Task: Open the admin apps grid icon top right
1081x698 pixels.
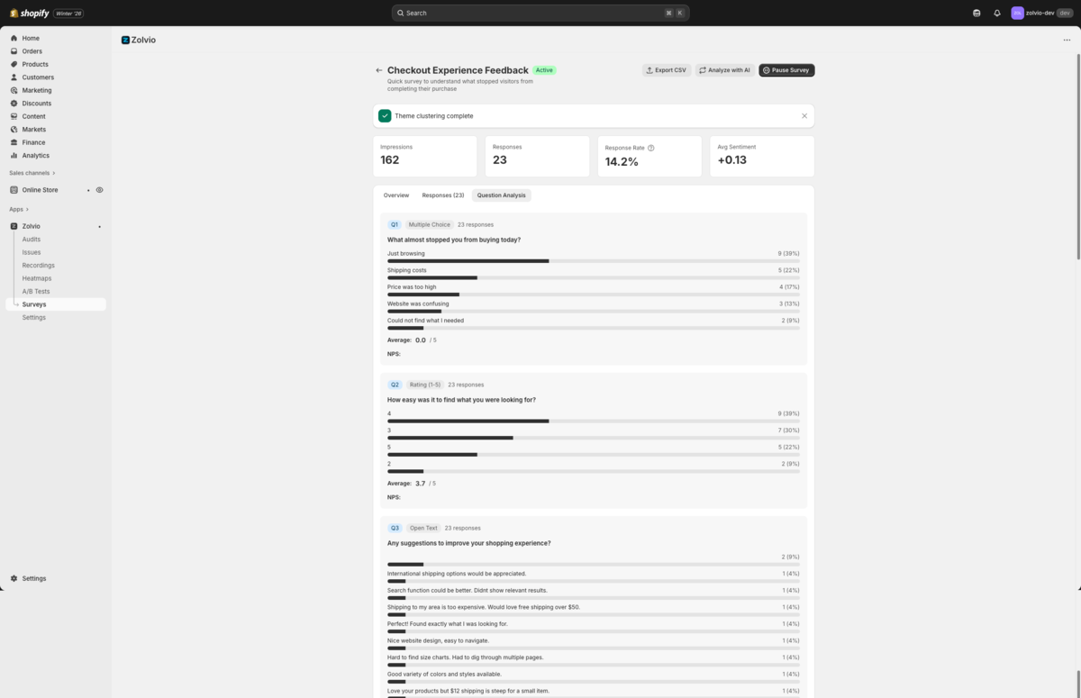Action: 977,13
